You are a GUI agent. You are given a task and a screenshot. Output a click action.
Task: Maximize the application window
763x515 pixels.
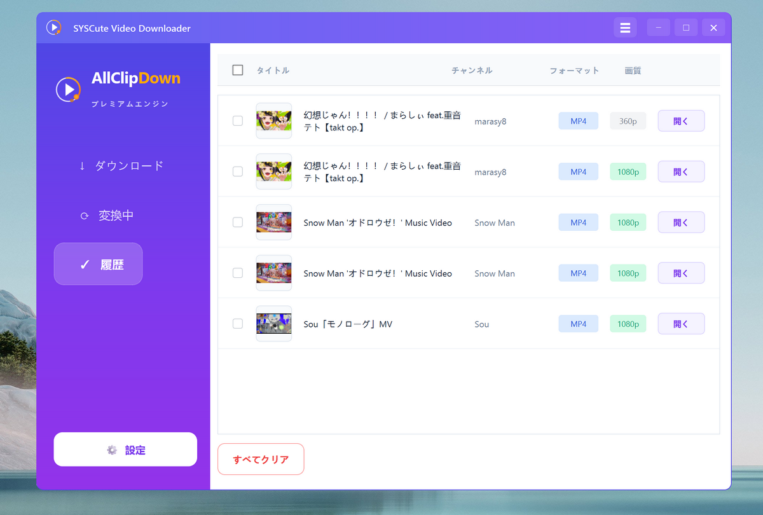[686, 28]
